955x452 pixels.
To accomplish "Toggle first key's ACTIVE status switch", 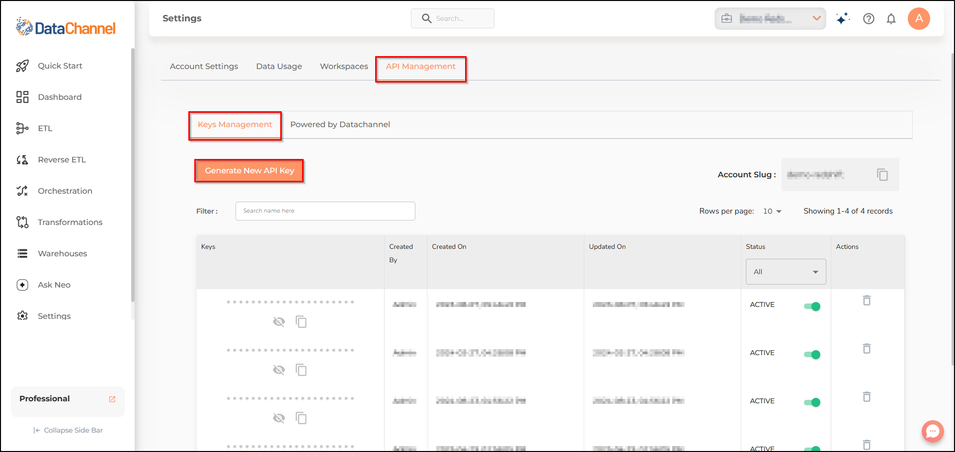I will (812, 306).
